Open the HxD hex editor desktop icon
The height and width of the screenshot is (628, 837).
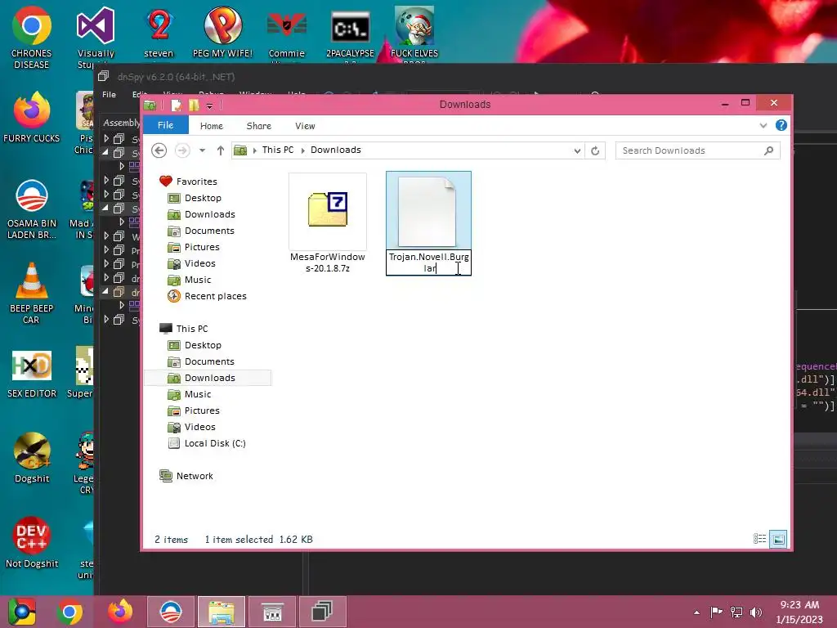(x=32, y=374)
